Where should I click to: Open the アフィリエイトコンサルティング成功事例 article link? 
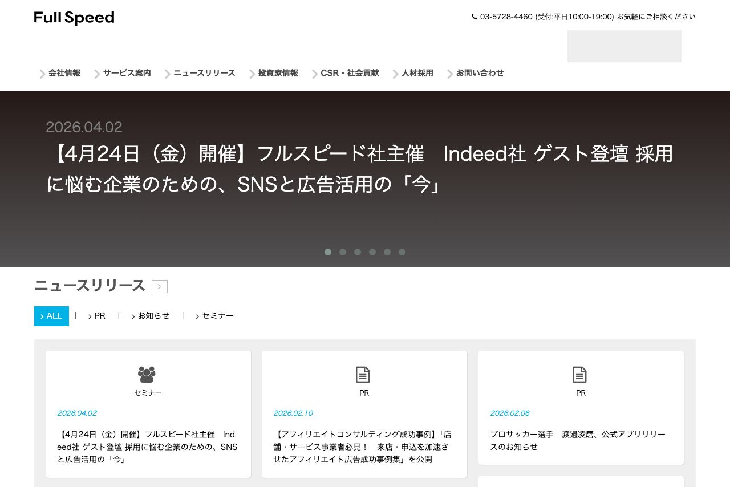pyautogui.click(x=363, y=447)
